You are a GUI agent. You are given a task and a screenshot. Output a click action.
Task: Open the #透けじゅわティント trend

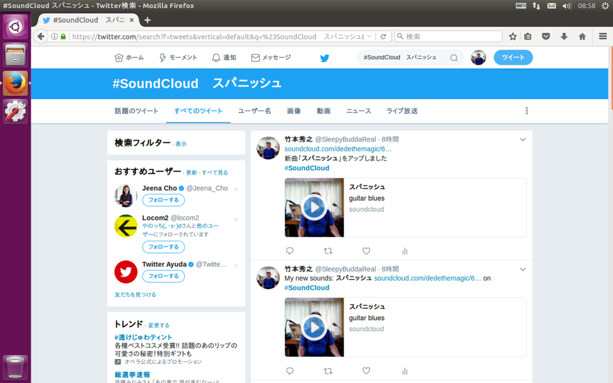(143, 338)
